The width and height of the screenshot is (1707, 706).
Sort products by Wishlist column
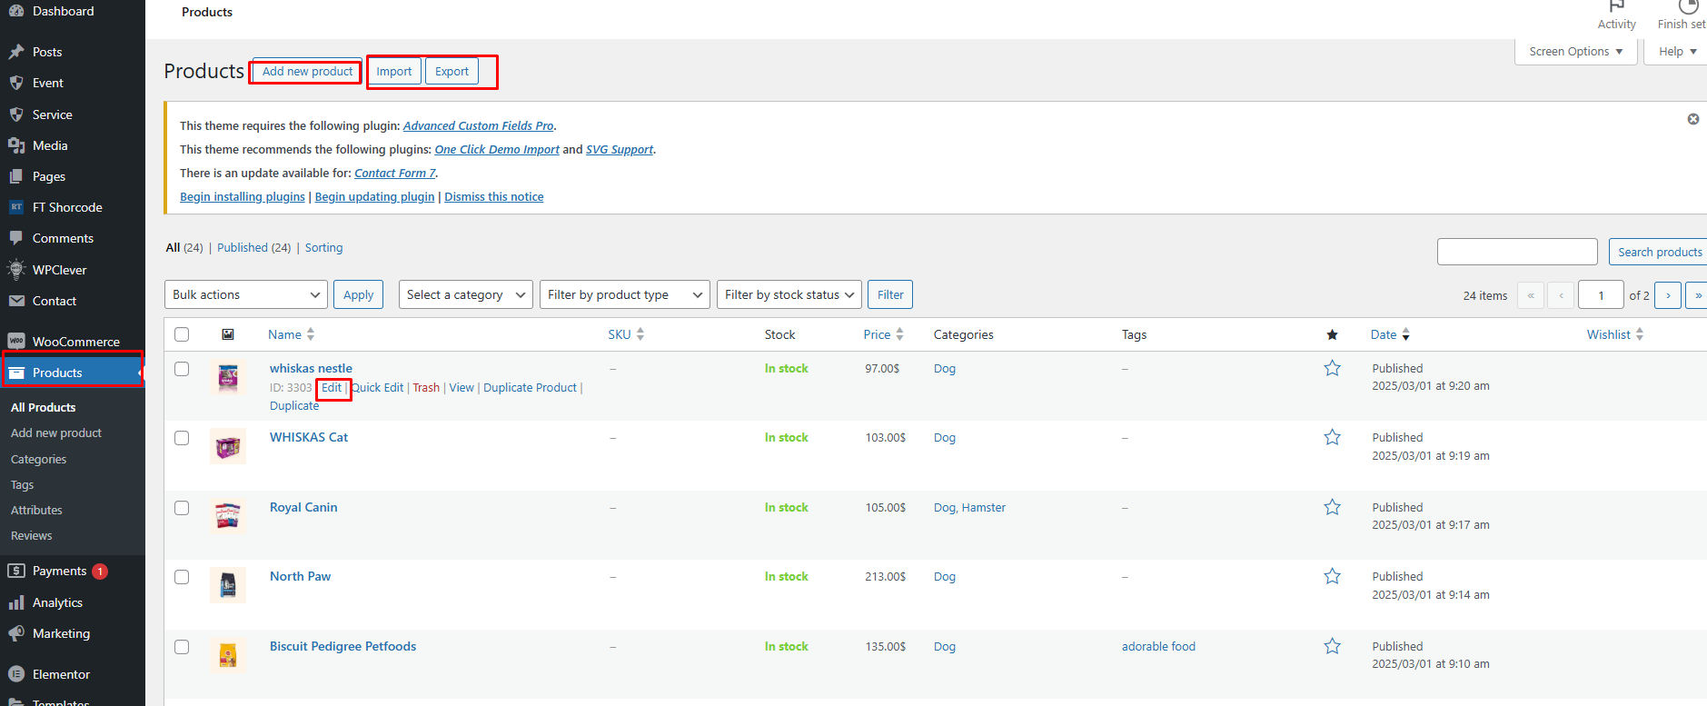[1615, 334]
